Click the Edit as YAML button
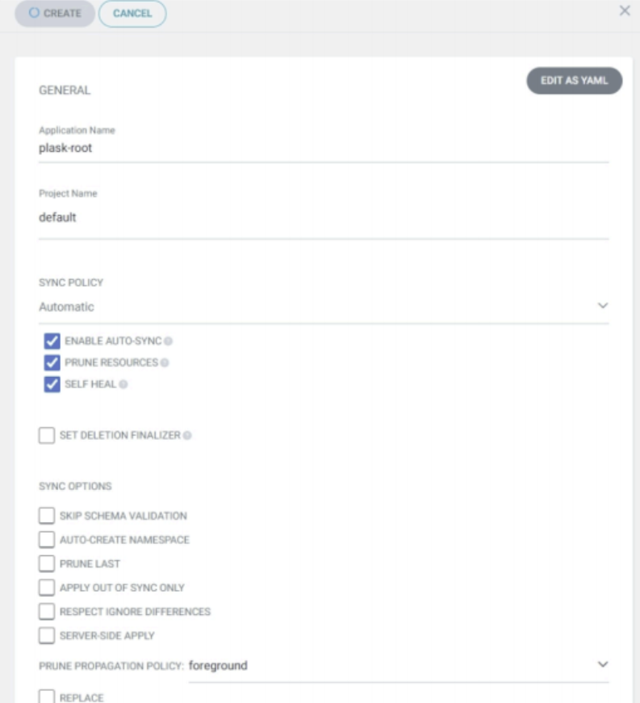This screenshot has width=640, height=703. (x=574, y=81)
